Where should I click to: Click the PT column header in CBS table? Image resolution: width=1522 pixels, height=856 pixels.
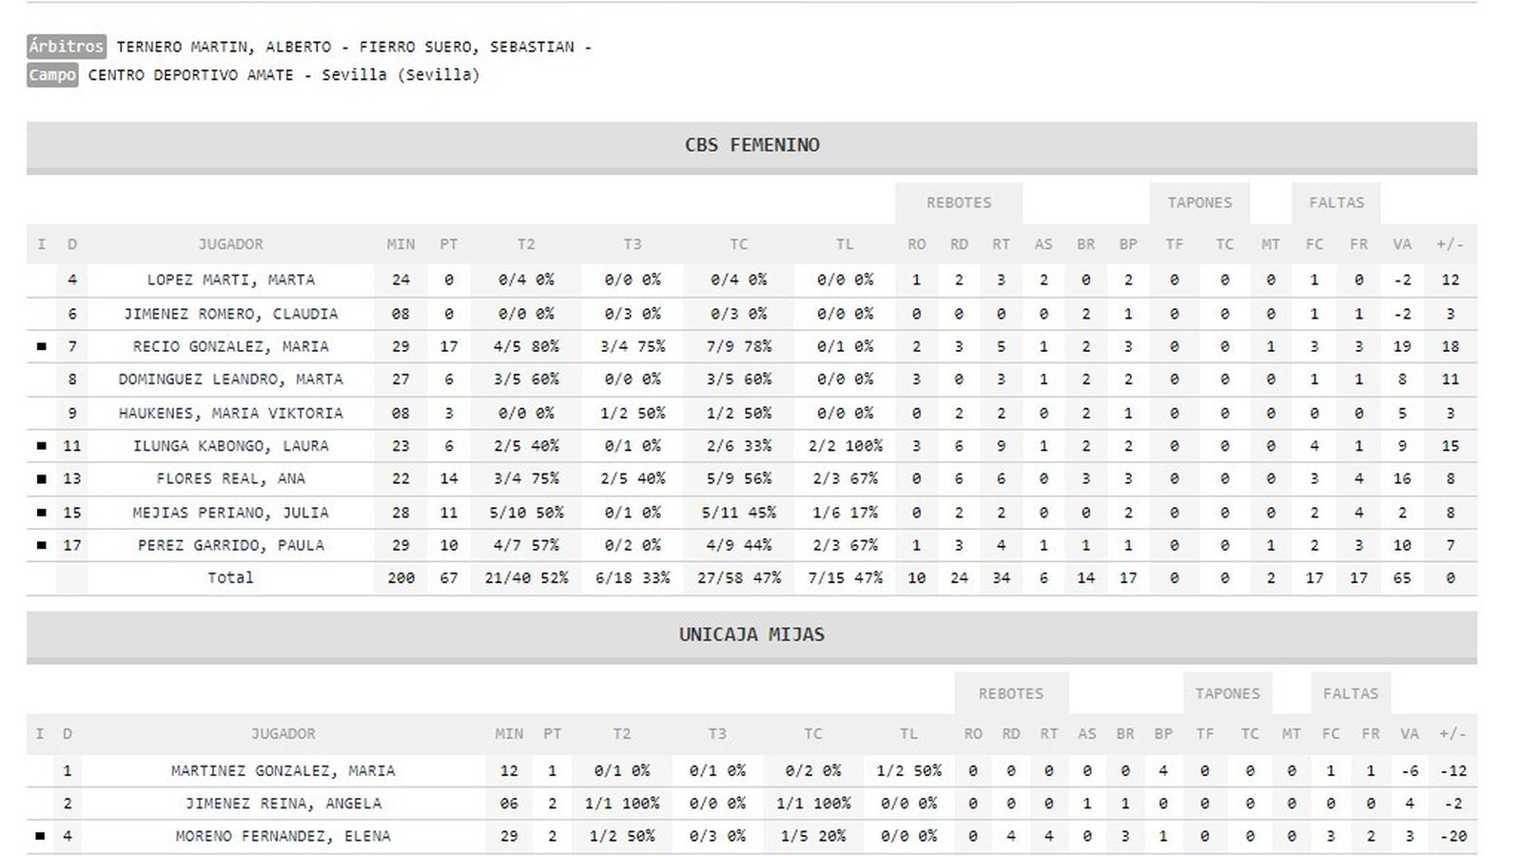point(449,244)
